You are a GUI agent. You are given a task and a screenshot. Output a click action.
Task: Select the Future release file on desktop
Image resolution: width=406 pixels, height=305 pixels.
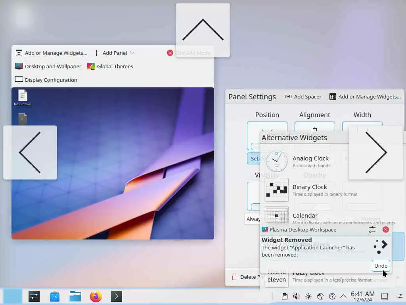[23, 98]
